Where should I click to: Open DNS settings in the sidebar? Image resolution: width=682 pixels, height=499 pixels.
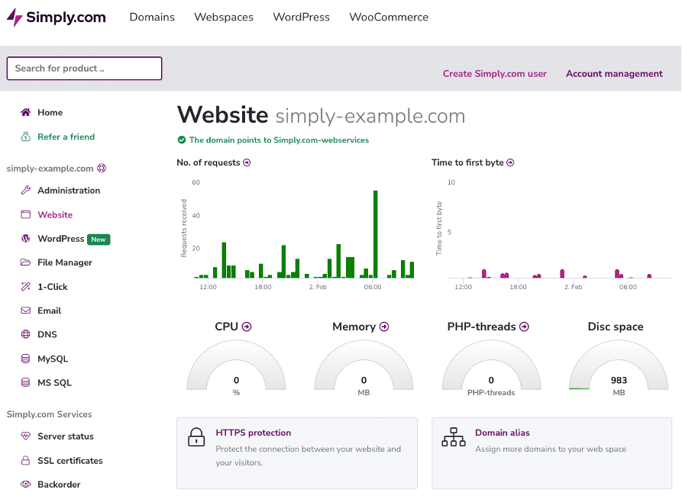click(x=47, y=334)
